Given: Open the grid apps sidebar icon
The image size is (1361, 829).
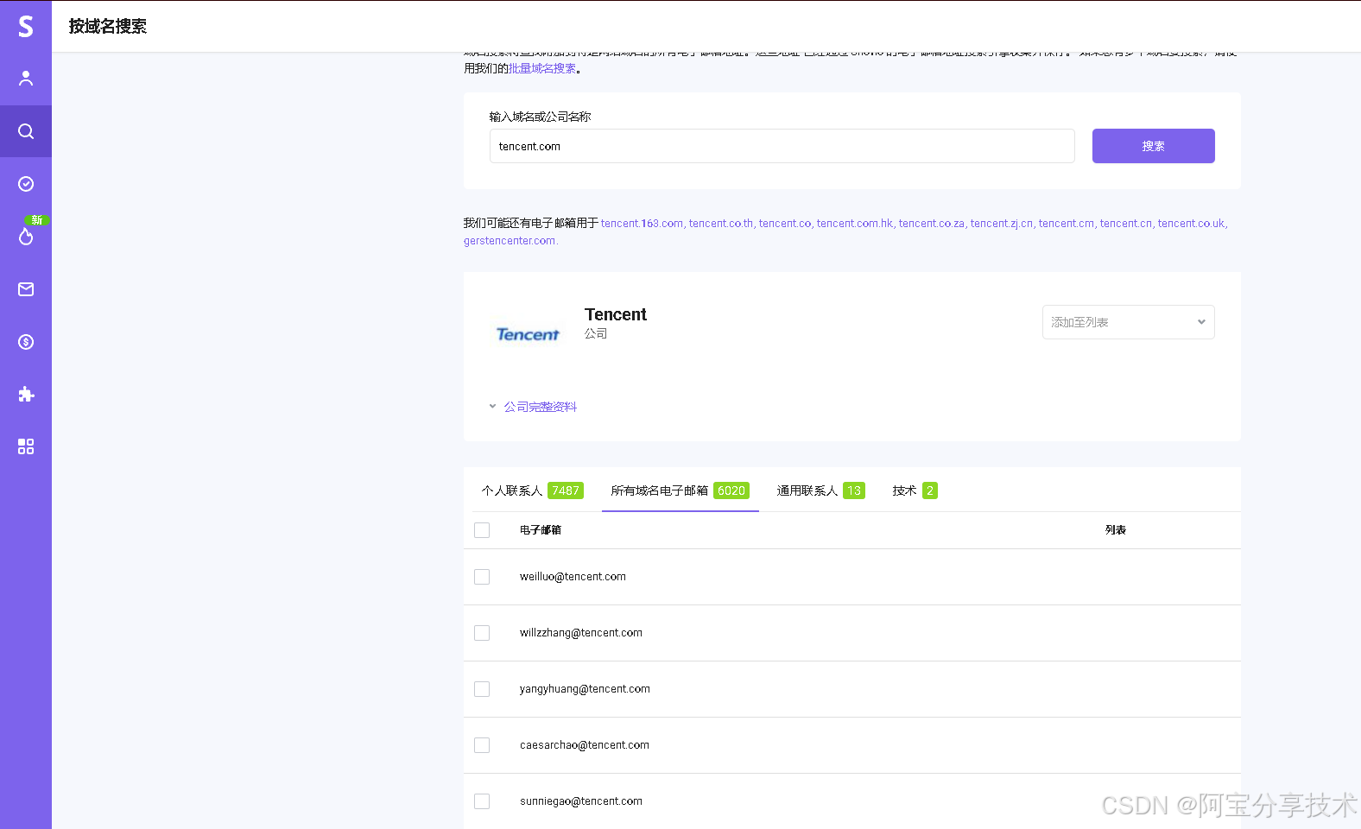Looking at the screenshot, I should (x=26, y=446).
